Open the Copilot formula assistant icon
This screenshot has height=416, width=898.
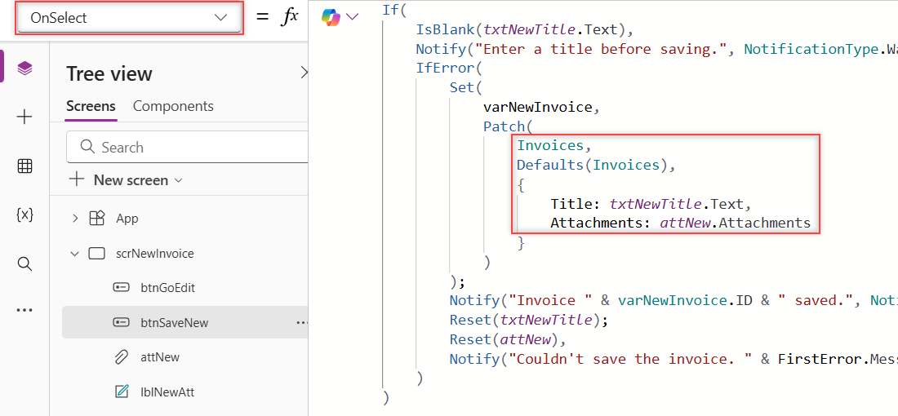(331, 17)
